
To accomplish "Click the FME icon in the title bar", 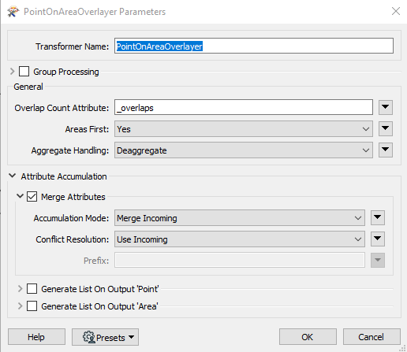I will pos(13,12).
